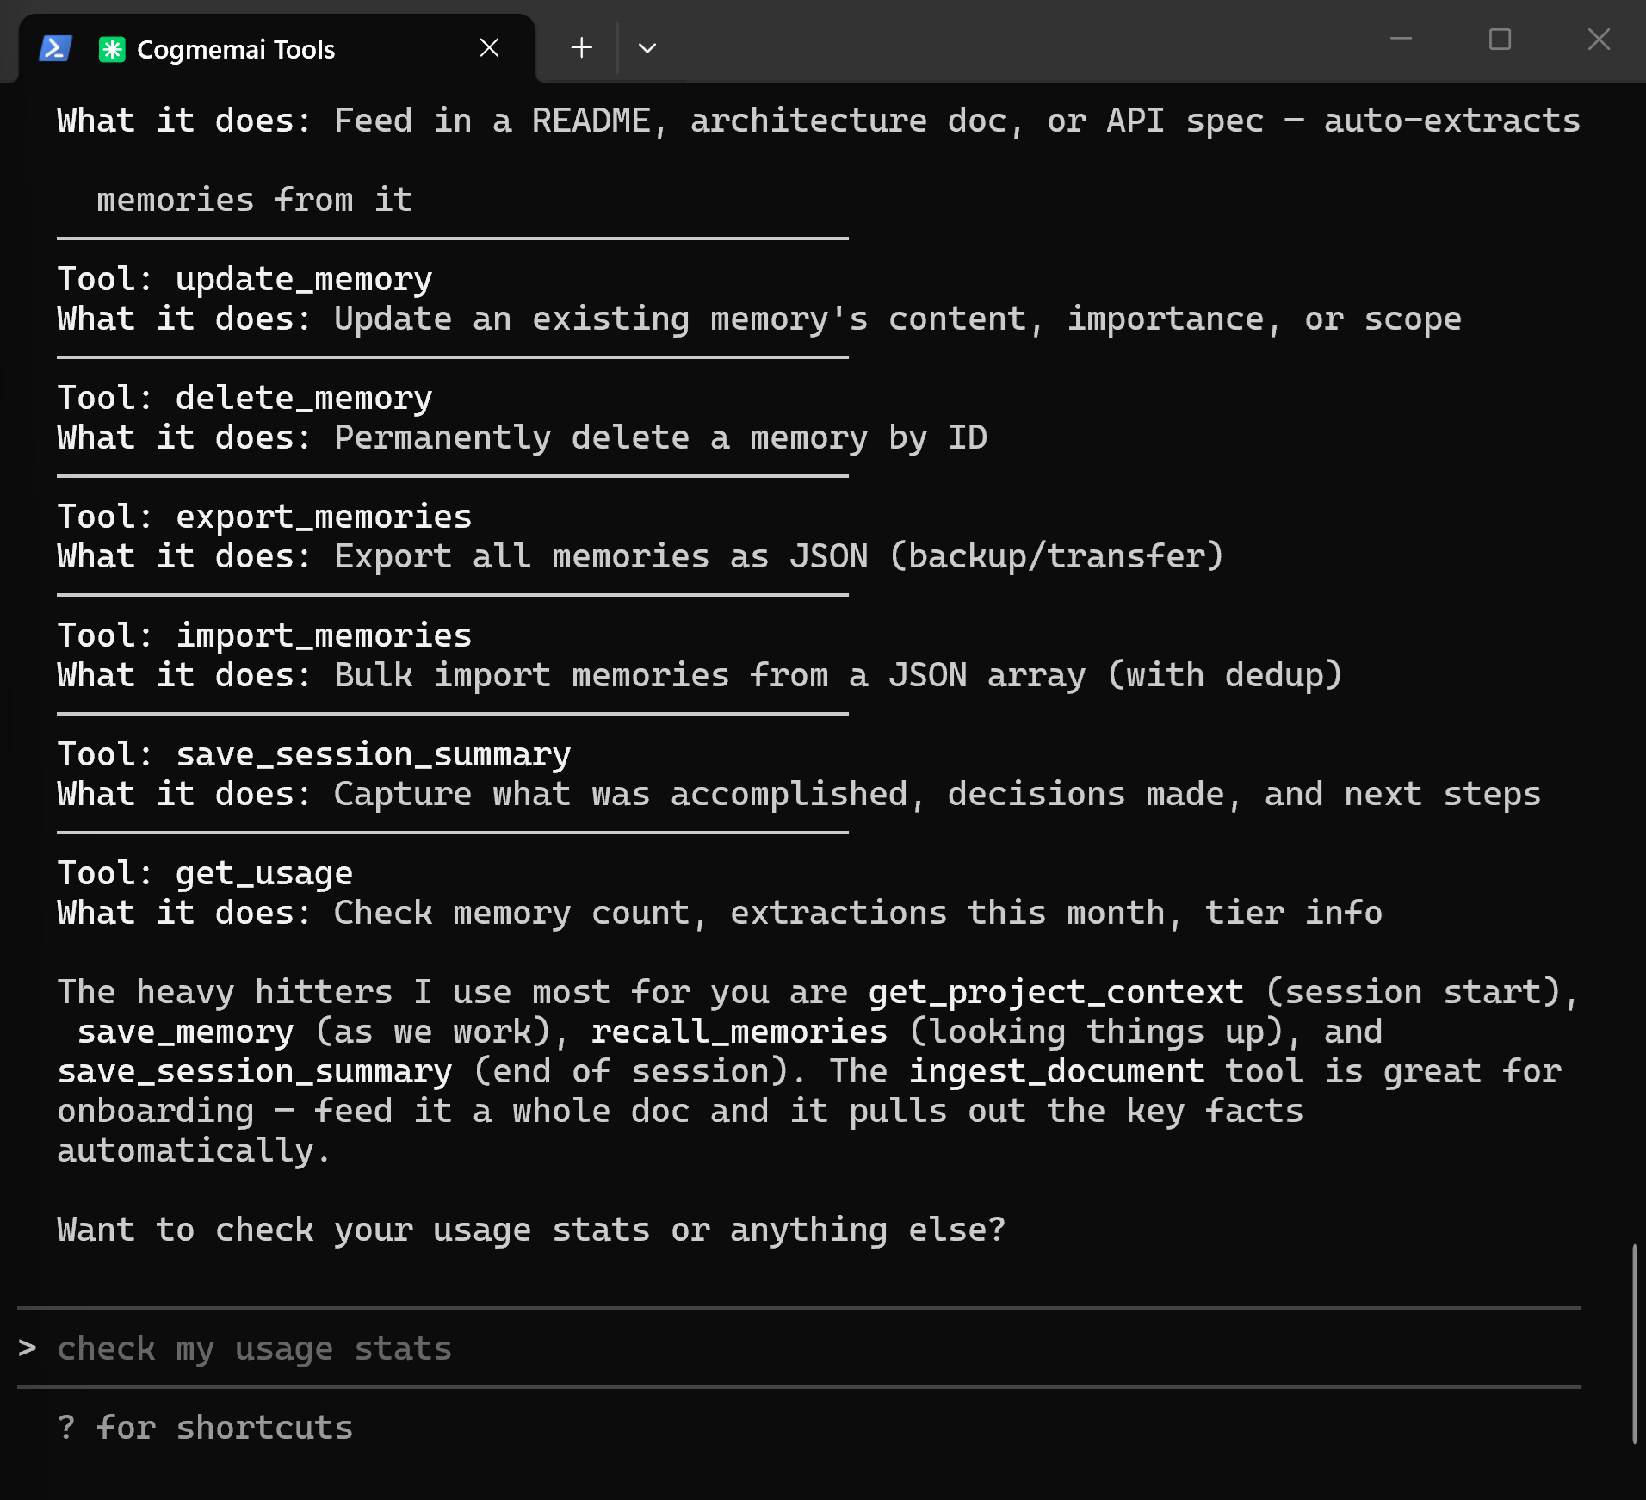This screenshot has width=1646, height=1500.
Task: Close the terminal window
Action: pyautogui.click(x=1599, y=40)
